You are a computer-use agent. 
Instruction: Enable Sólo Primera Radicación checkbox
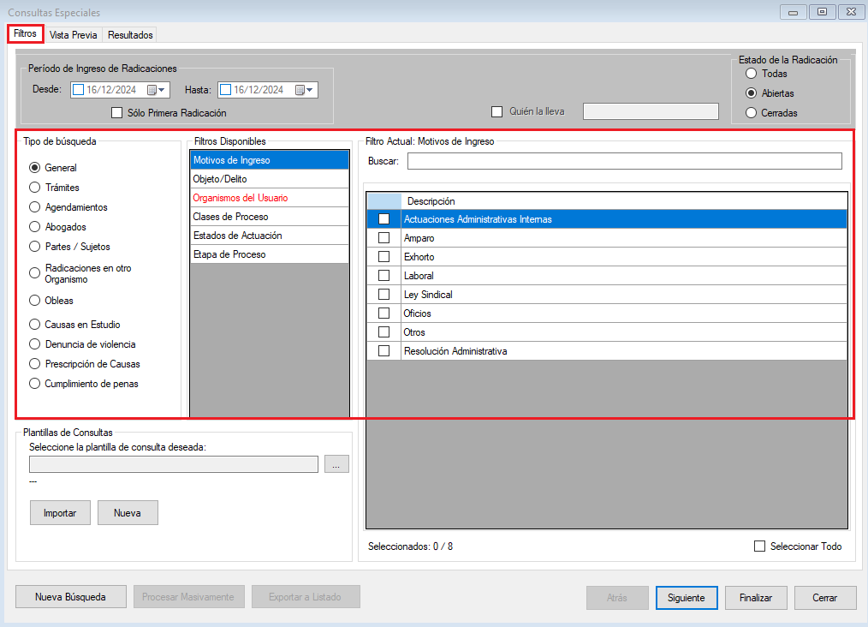tap(117, 112)
